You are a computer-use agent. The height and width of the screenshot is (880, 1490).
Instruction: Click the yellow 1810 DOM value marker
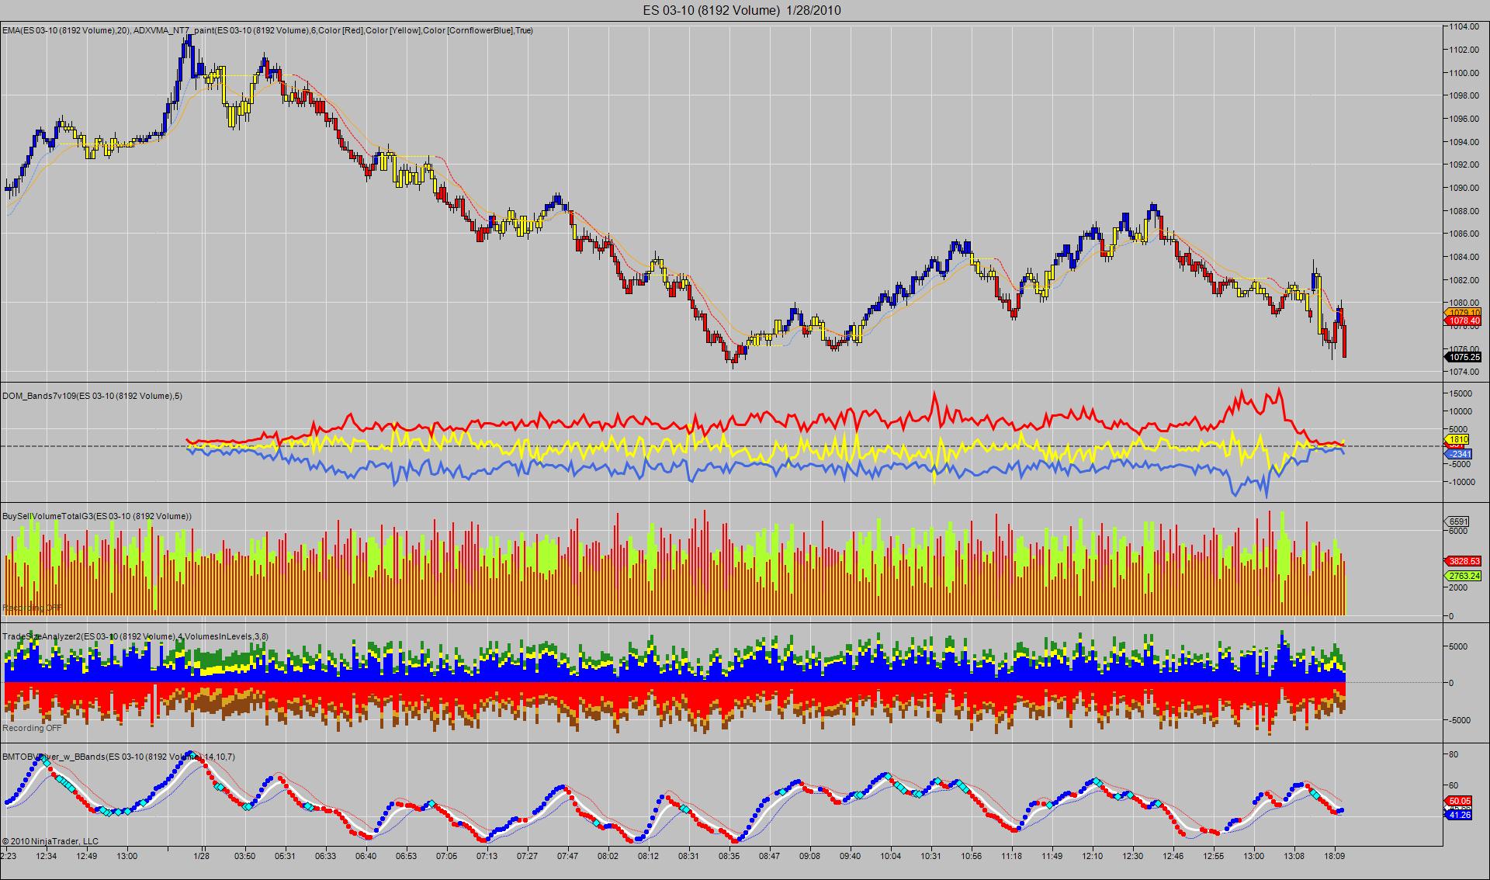(1458, 439)
